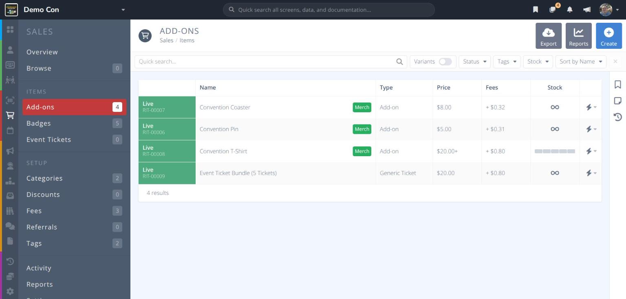Click the Merch tag on Convention Pin

(x=362, y=129)
